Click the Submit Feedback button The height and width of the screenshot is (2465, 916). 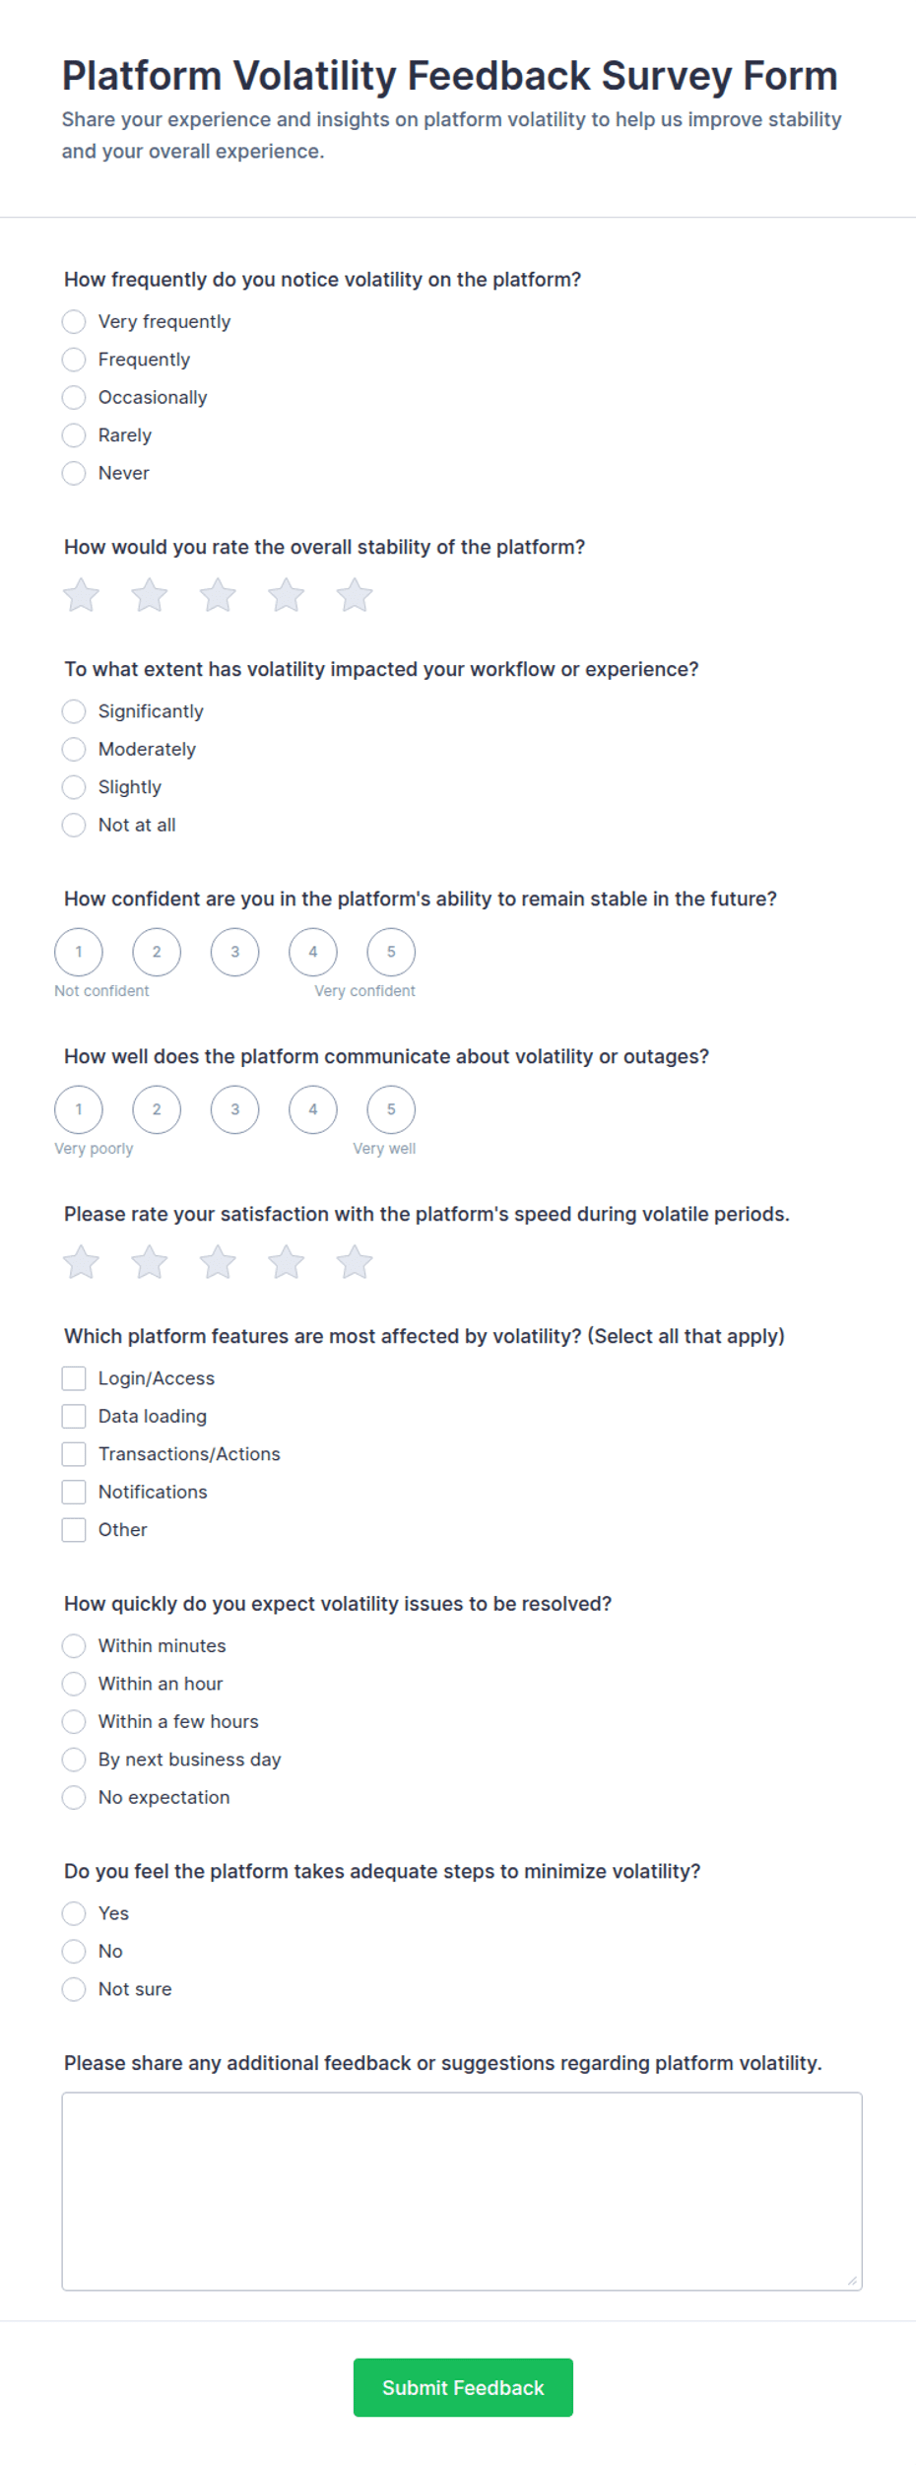pos(463,2387)
